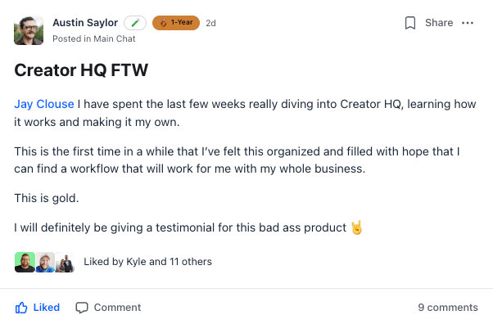
Task: Click the Comment button
Action: click(108, 308)
